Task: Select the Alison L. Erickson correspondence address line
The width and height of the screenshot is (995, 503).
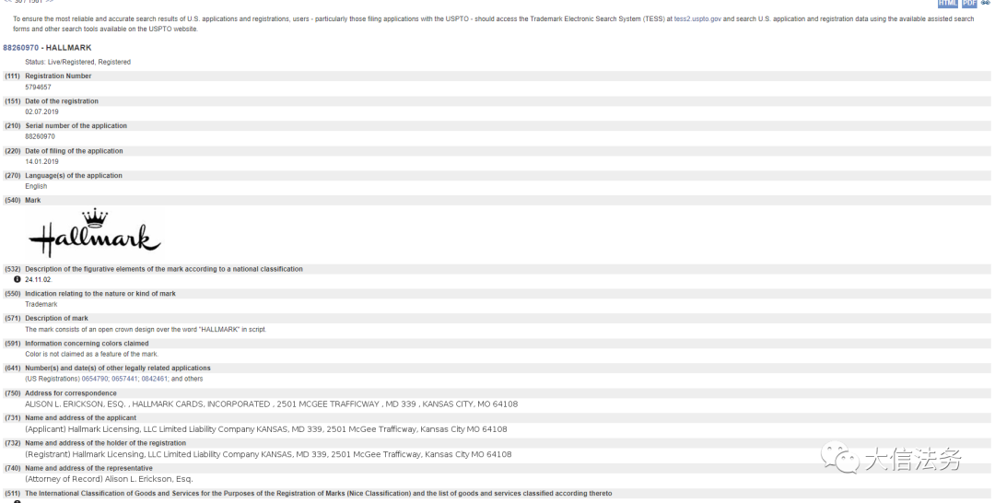Action: tap(271, 404)
